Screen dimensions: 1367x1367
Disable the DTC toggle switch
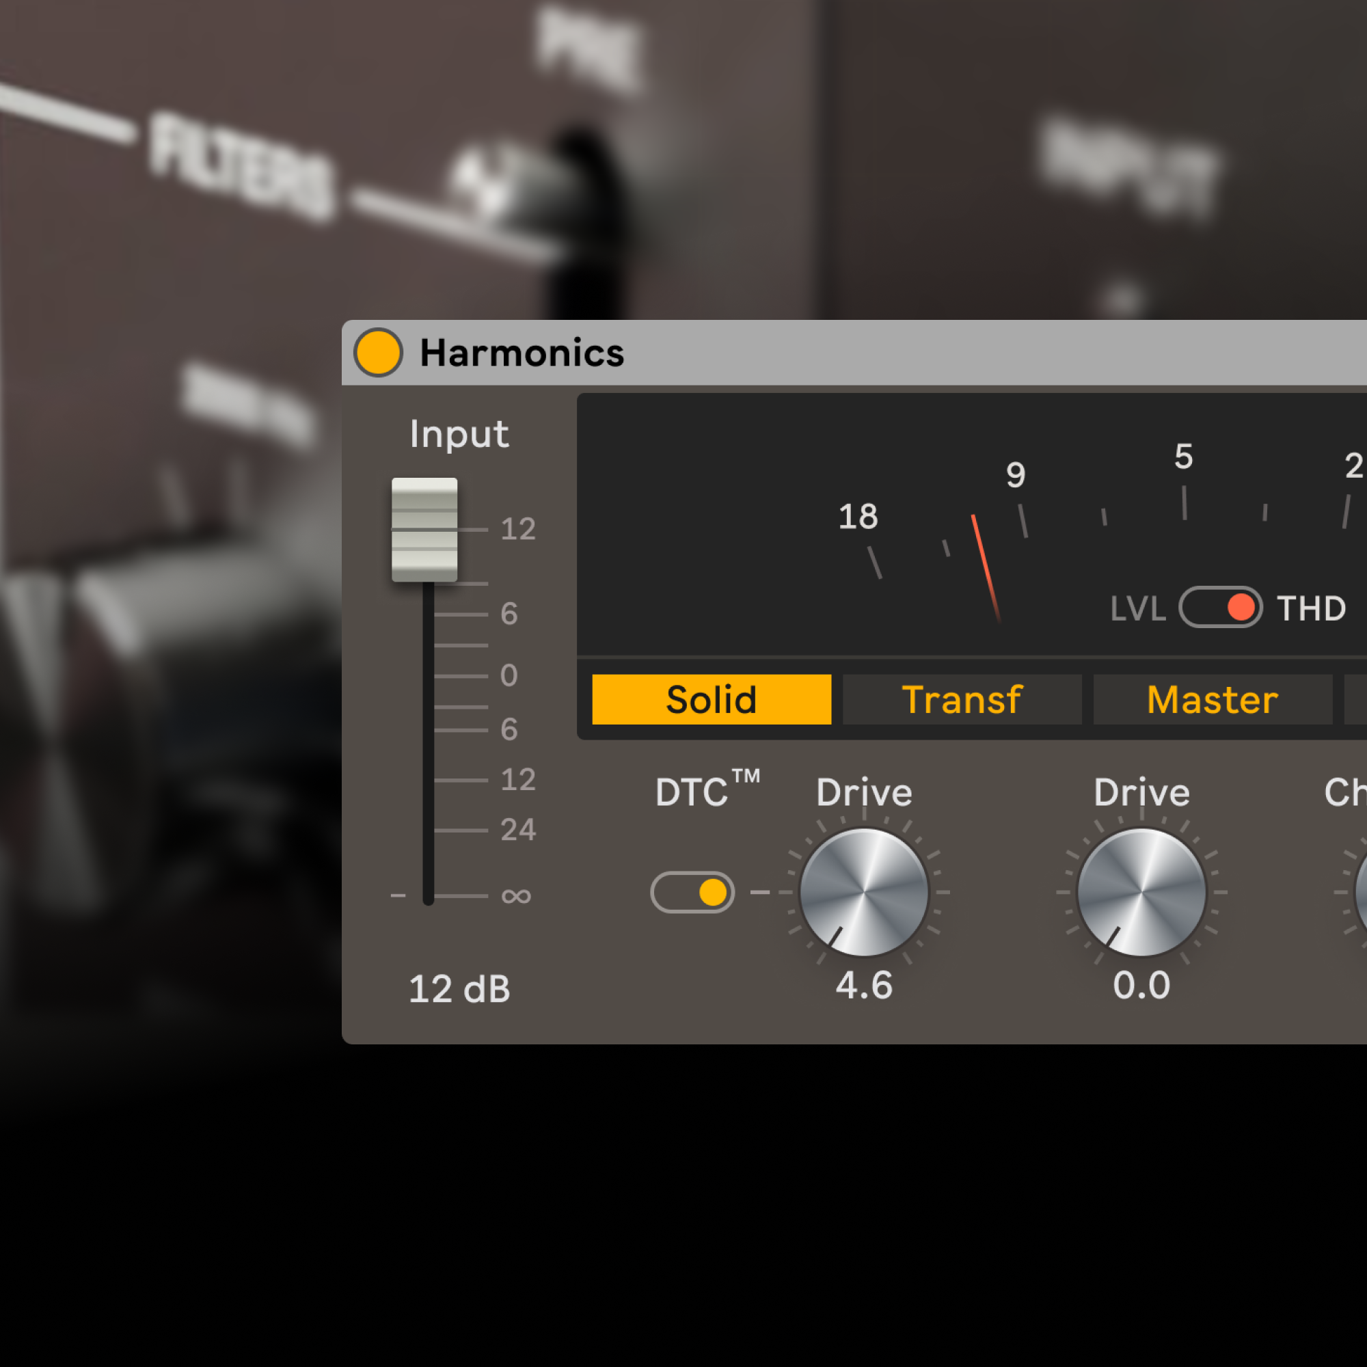(692, 892)
